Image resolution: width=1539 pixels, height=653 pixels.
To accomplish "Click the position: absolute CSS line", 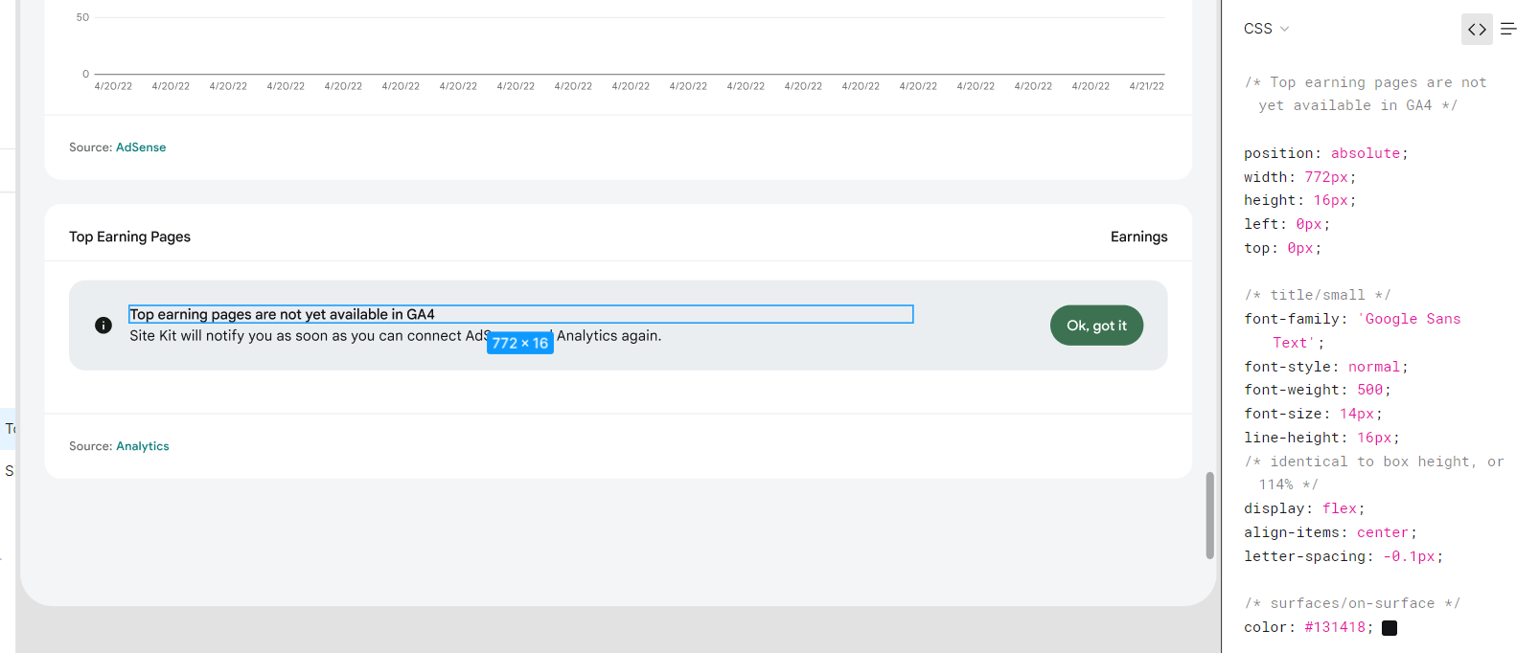I will pyautogui.click(x=1326, y=153).
